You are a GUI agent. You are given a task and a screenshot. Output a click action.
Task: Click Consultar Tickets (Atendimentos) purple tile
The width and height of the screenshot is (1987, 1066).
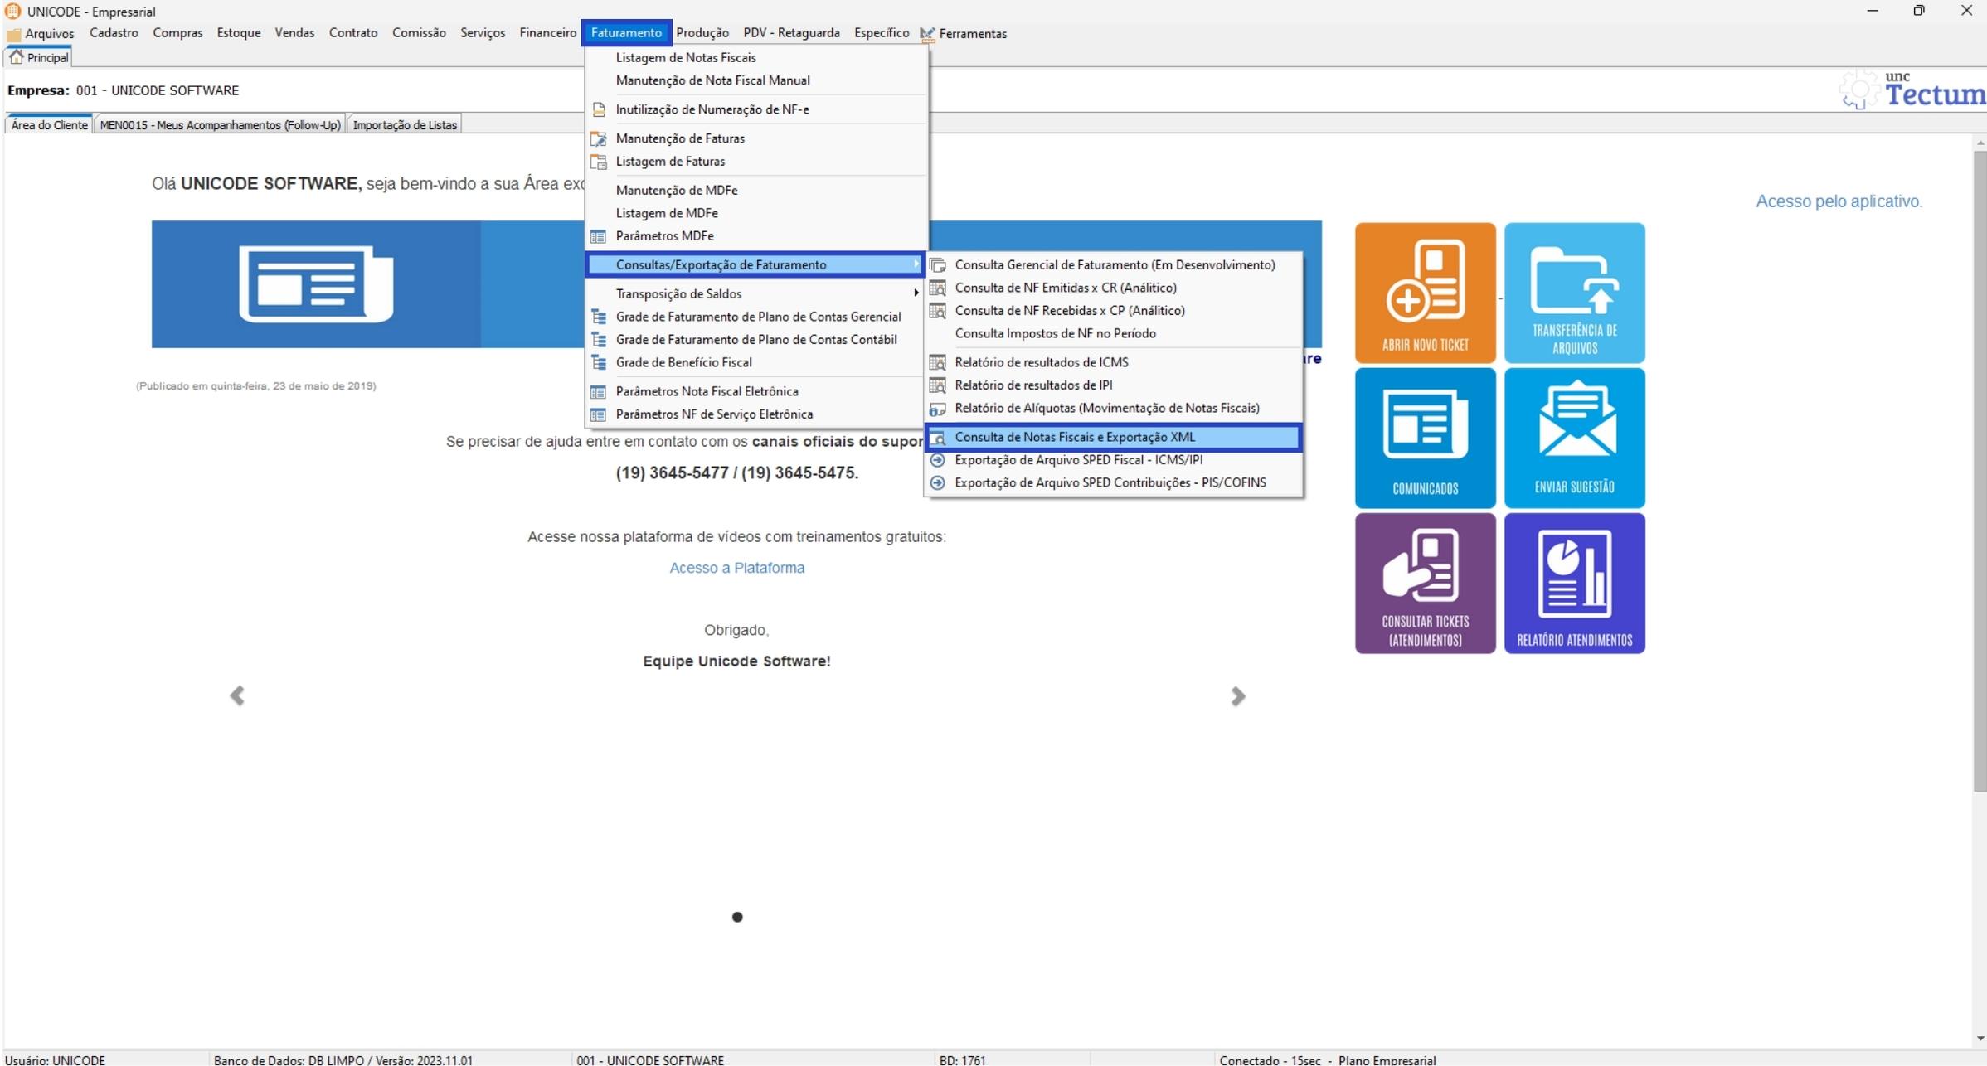1425,583
